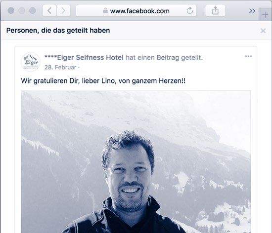Click the red close window button

(11, 10)
